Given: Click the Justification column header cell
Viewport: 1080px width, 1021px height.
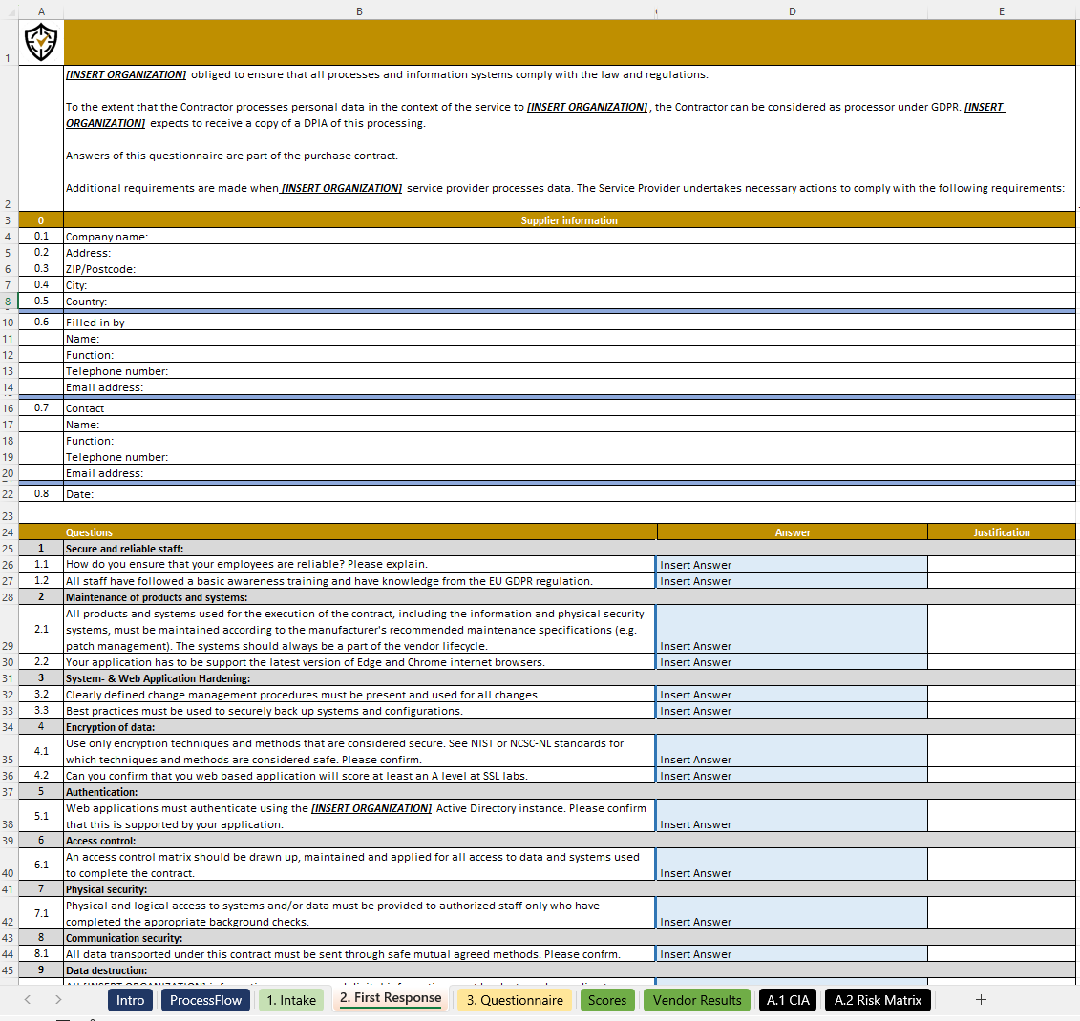Looking at the screenshot, I should pos(1001,532).
